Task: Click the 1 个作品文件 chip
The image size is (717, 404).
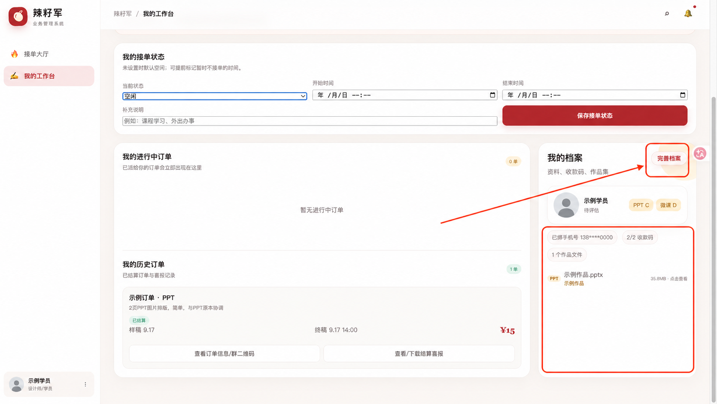Action: [x=567, y=255]
